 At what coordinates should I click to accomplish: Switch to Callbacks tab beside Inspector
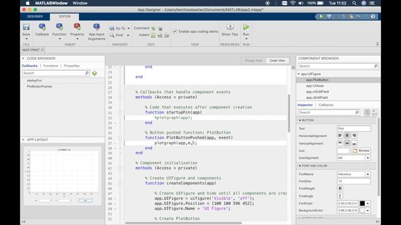(326, 105)
